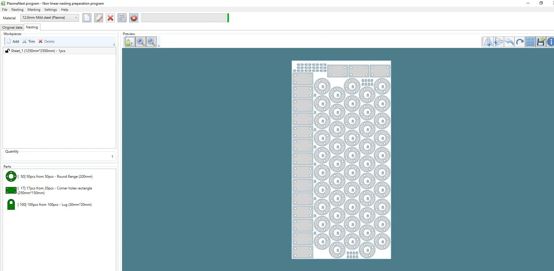Click Add in Workpieces toolbar
This screenshot has height=271, width=554.
(x=13, y=42)
